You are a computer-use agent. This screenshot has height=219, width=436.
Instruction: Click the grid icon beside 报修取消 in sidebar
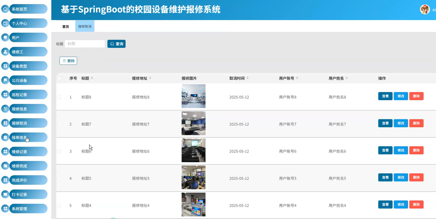pyautogui.click(x=5, y=123)
